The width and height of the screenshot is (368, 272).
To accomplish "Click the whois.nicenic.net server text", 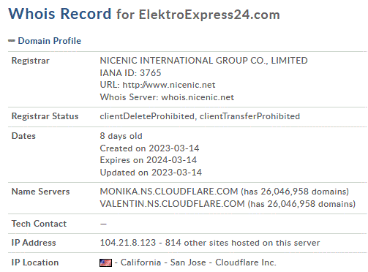I will coord(198,97).
